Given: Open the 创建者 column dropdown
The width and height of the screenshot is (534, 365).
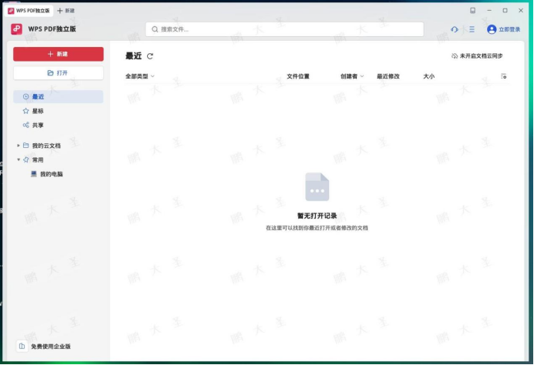Looking at the screenshot, I should pyautogui.click(x=352, y=76).
